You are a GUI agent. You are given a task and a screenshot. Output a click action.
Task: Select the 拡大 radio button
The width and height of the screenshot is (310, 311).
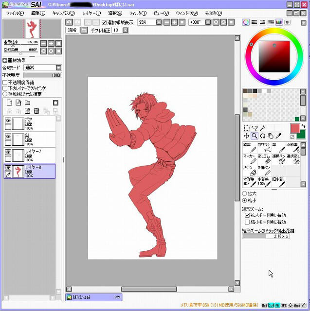tap(245, 193)
